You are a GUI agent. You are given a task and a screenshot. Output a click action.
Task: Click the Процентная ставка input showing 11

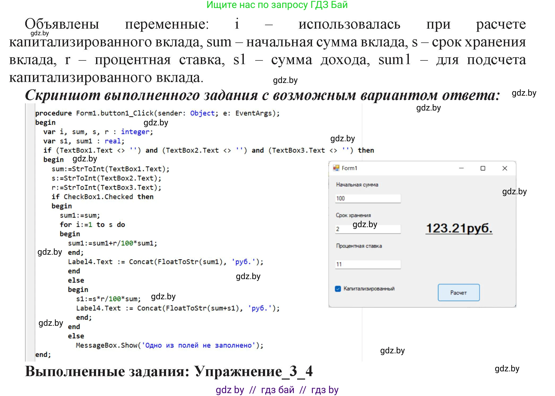point(368,264)
